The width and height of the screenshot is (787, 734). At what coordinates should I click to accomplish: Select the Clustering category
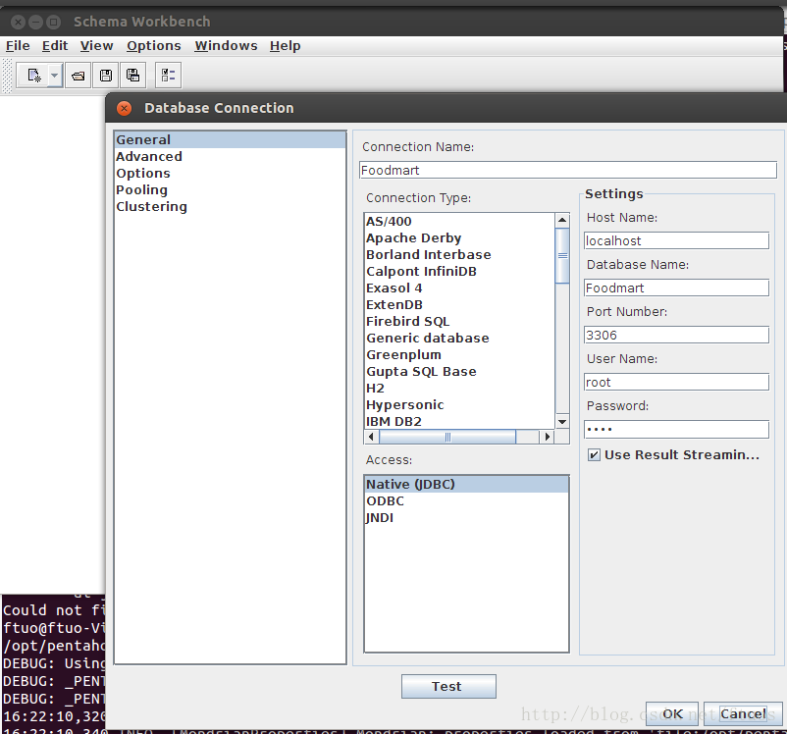click(x=230, y=206)
